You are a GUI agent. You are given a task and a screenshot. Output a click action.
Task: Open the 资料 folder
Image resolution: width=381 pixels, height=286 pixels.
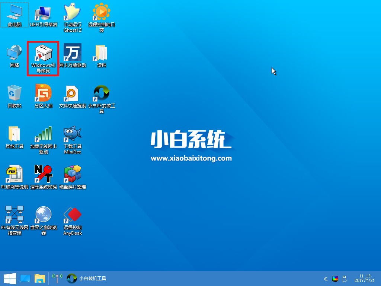coord(101,54)
